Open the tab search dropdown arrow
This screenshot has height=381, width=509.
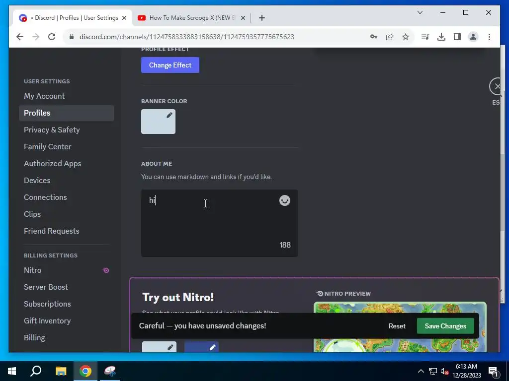(x=420, y=12)
